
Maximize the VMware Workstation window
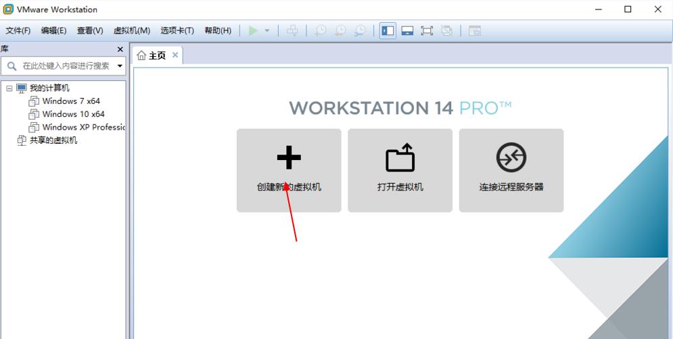click(628, 9)
